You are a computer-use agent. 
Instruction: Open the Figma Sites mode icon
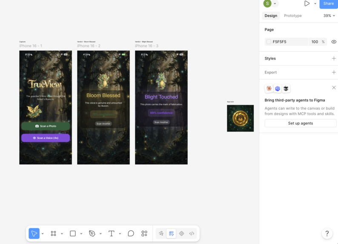pos(181,233)
